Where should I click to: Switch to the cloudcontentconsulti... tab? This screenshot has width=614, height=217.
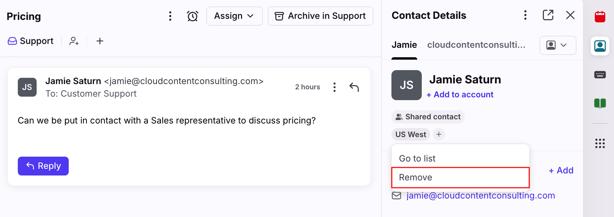click(x=476, y=45)
